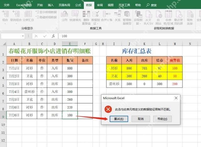Switch to the 页面布局 tab
The width and height of the screenshot is (201, 147).
pos(64,5)
